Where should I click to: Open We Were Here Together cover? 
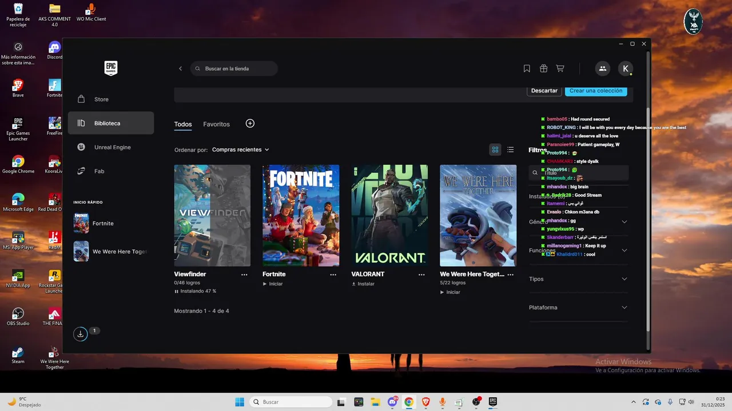(x=478, y=216)
